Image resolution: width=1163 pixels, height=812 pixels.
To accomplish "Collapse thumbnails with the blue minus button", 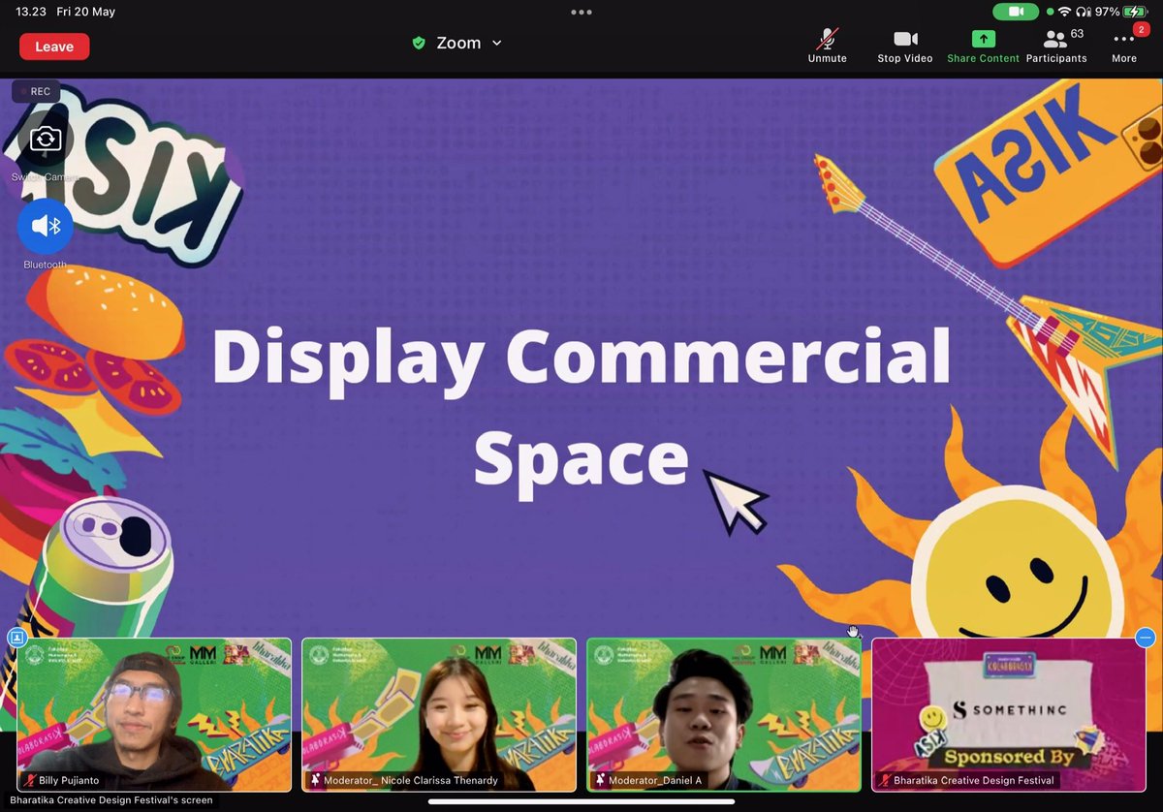I will pyautogui.click(x=1146, y=638).
